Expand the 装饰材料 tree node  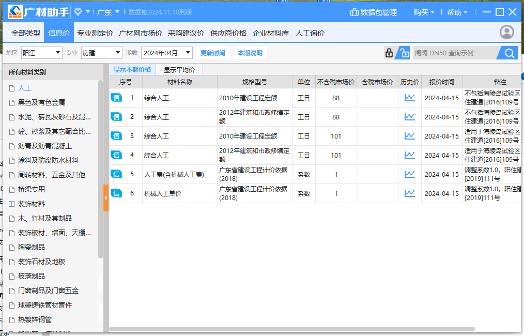click(x=12, y=204)
